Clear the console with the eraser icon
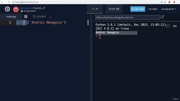 (175, 26)
